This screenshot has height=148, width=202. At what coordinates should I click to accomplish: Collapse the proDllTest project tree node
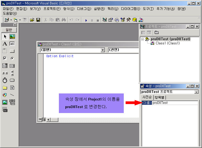pos(142,39)
